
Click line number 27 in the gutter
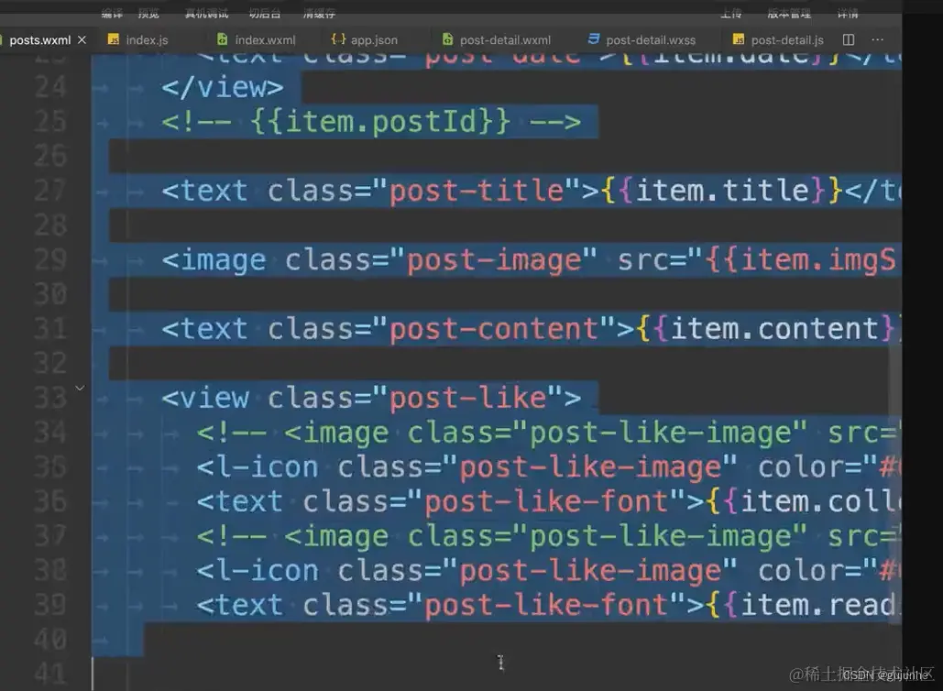pos(50,191)
